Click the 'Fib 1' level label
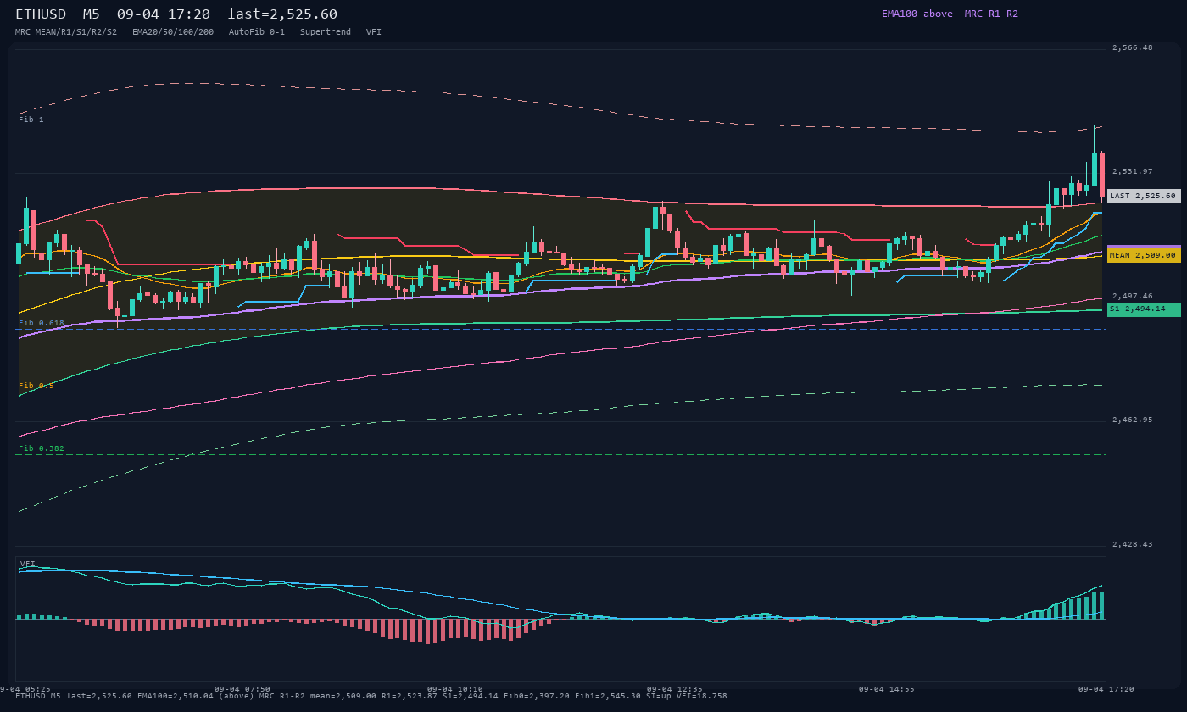 (x=31, y=120)
